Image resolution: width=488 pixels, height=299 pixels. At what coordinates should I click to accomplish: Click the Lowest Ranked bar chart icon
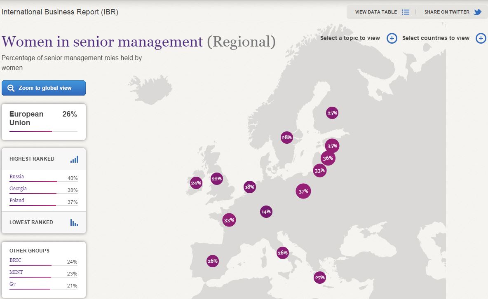click(x=74, y=222)
